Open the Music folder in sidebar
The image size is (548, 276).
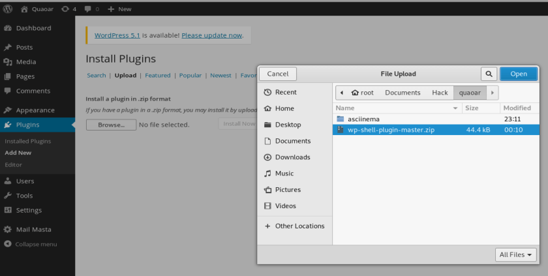(284, 174)
